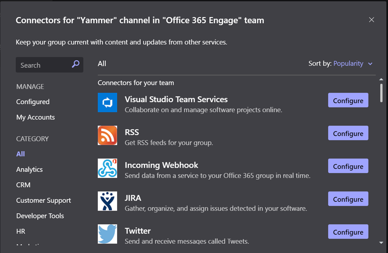Viewport: 388px width, 253px height.
Task: Open the Sort by Popularity dropdown
Action: pos(352,64)
